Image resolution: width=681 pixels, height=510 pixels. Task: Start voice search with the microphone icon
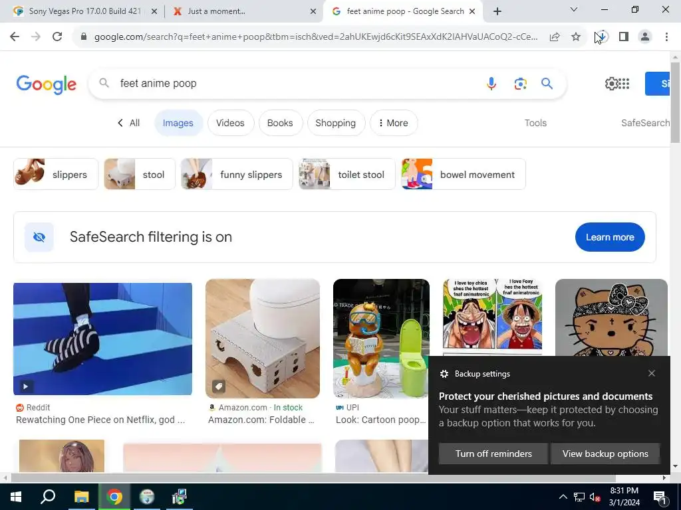491,83
